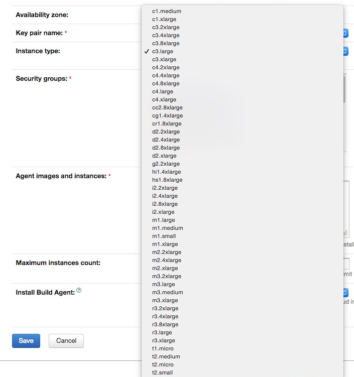Select t2.micro instance type
The image size is (354, 377).
[x=243, y=364]
